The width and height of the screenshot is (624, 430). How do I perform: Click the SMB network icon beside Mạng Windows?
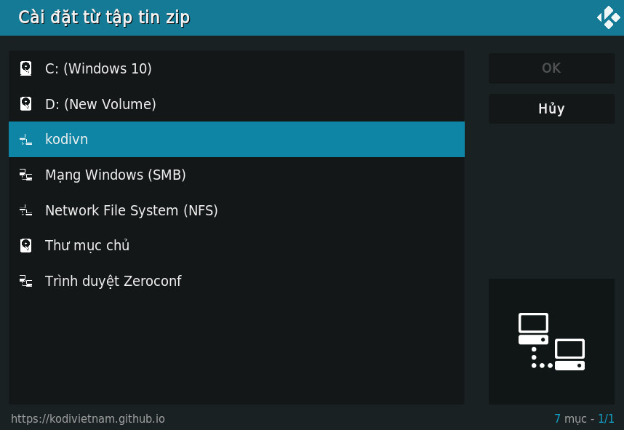coord(26,175)
